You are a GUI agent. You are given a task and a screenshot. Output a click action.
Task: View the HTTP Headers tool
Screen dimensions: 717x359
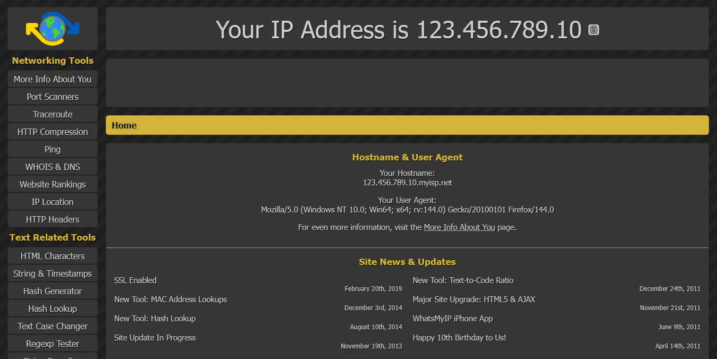click(53, 219)
